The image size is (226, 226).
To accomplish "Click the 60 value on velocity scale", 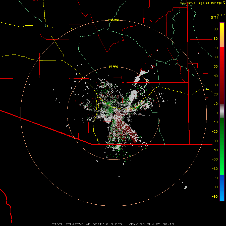I will click(216, 57).
